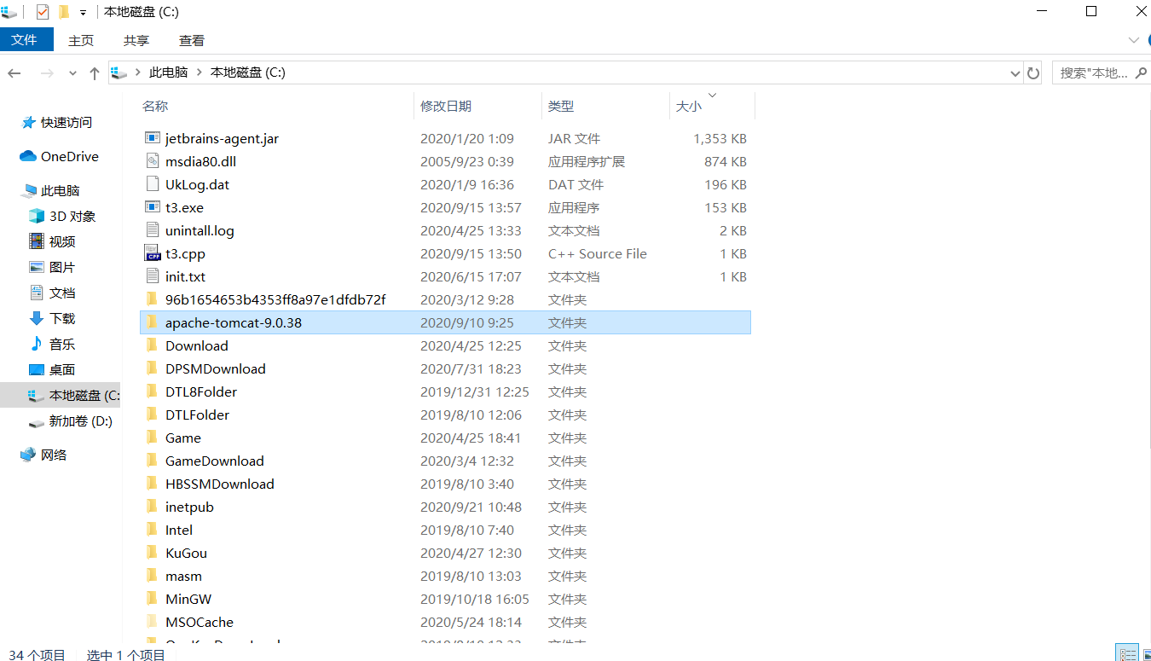Open 下载 folder in the navigation pane
This screenshot has height=661, width=1151.
(x=62, y=319)
